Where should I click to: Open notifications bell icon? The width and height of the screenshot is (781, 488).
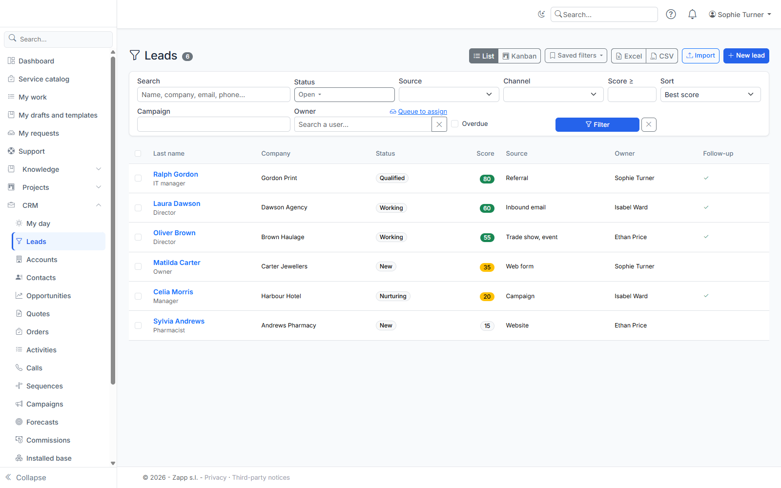pos(692,14)
